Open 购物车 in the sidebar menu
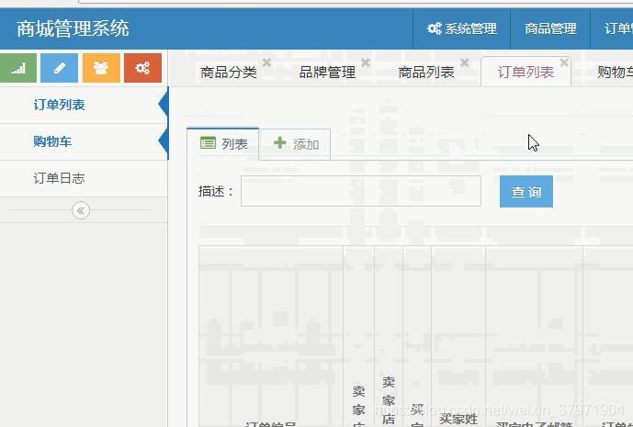The image size is (633, 427). [x=84, y=141]
